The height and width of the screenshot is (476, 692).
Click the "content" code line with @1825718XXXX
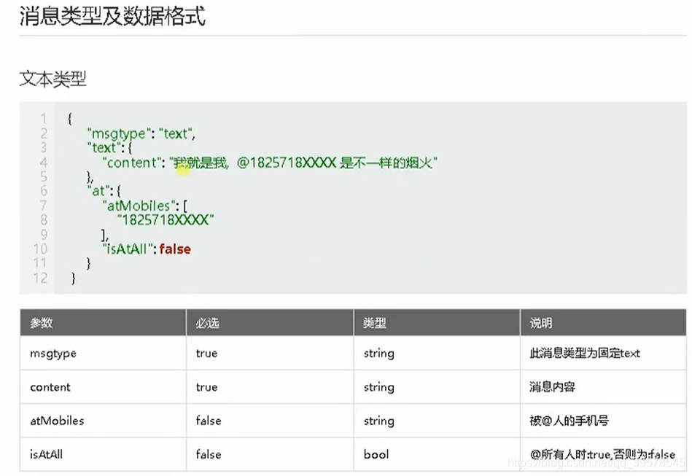(x=270, y=163)
